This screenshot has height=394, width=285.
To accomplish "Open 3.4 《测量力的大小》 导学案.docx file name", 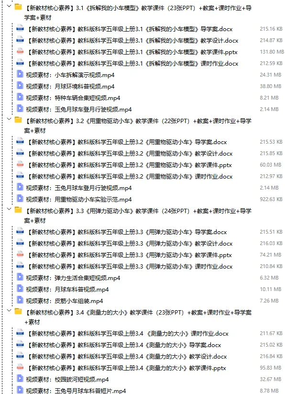I will (124, 345).
